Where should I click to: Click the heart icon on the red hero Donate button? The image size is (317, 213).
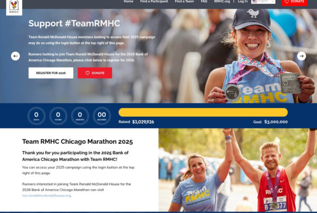click(87, 73)
